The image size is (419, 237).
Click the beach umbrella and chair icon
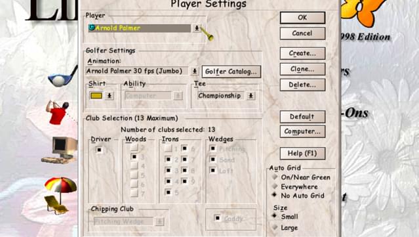[60, 196]
